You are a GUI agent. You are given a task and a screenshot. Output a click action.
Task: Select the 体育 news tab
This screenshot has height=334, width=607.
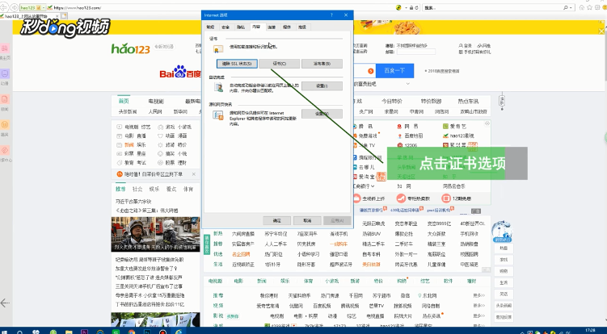click(188, 189)
